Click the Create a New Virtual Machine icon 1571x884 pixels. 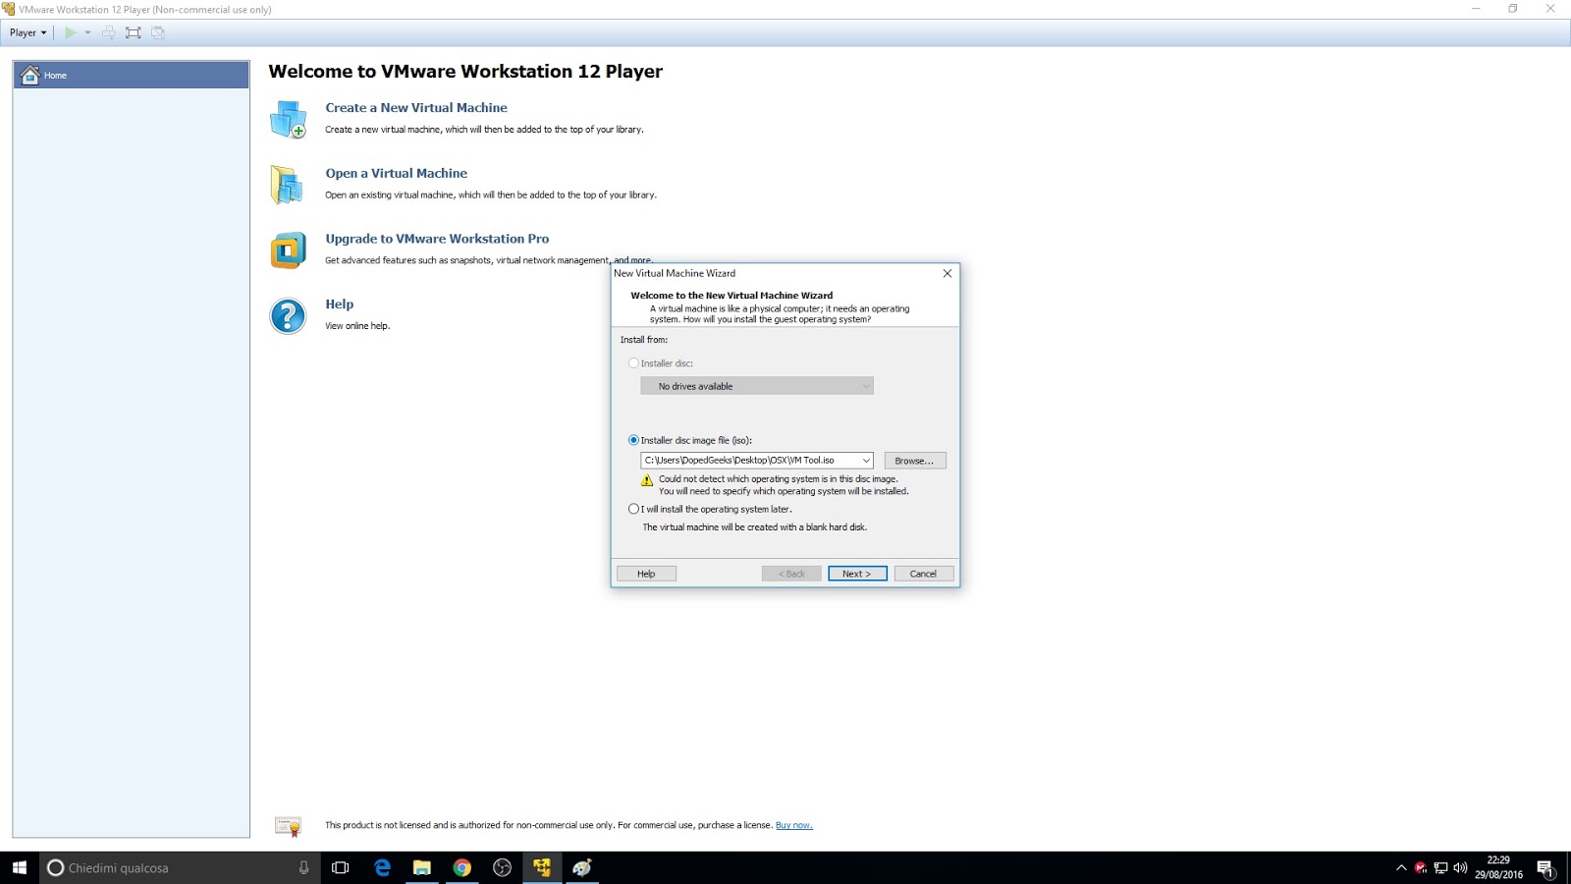(288, 119)
